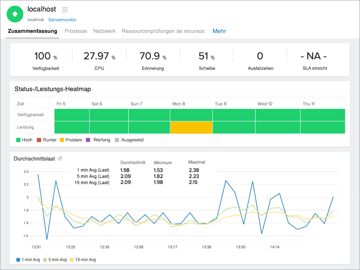
Task: Click the purple Wartung legend swatch
Action: [89, 140]
